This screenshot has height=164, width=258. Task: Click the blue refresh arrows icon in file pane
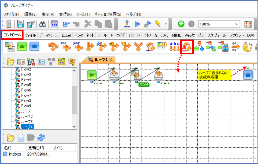41,137
